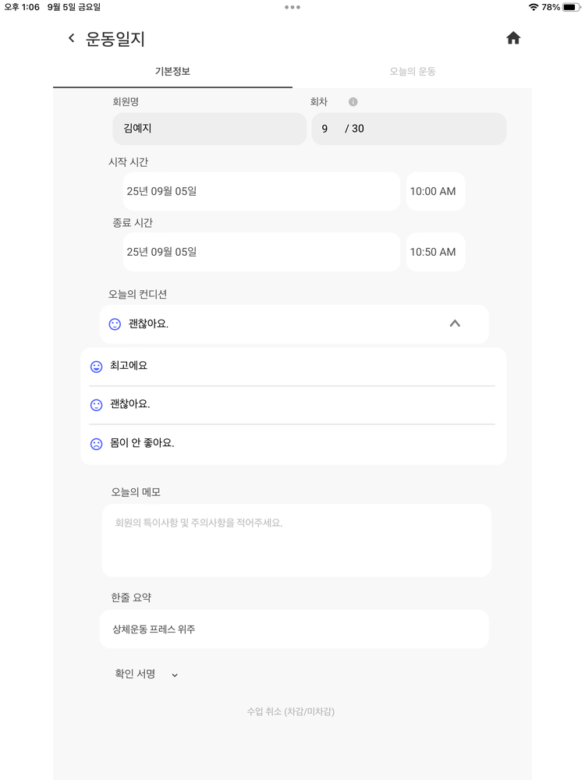Select the 기본정보 tab
This screenshot has height=780, width=585.
172,72
